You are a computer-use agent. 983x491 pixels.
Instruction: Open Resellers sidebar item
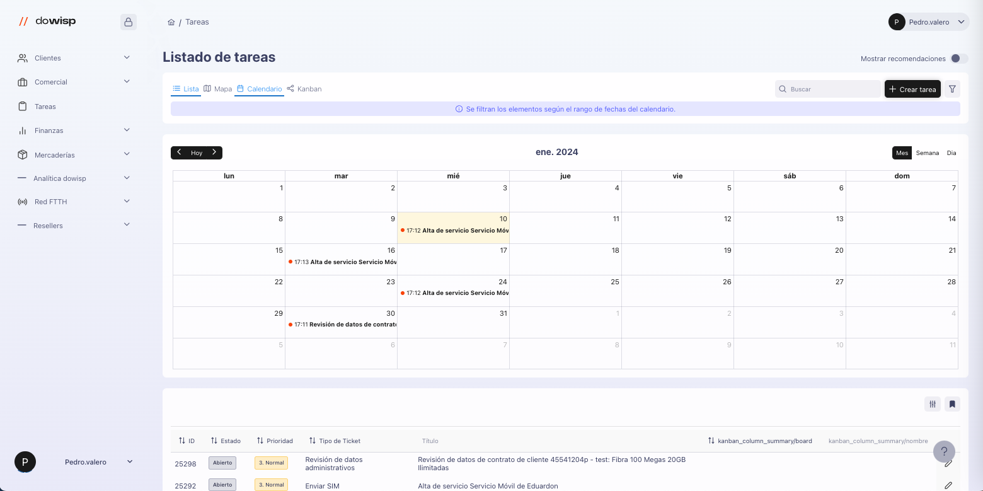(x=48, y=226)
